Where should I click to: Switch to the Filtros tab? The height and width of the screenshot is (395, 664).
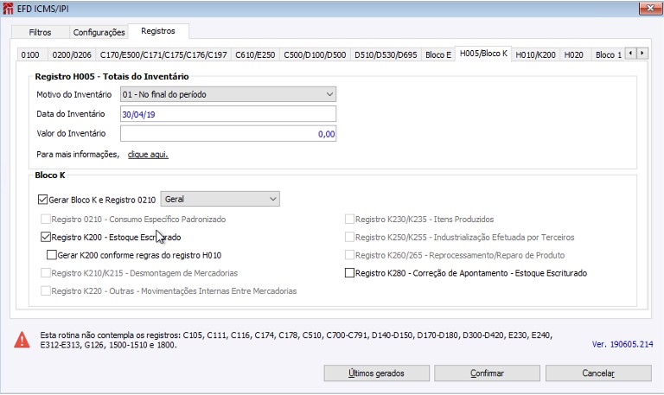click(x=41, y=32)
